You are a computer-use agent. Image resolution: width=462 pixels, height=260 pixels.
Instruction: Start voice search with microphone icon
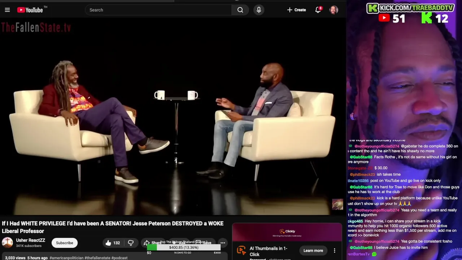(x=259, y=10)
